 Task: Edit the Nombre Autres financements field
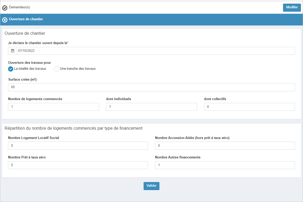pyautogui.click(x=225, y=165)
